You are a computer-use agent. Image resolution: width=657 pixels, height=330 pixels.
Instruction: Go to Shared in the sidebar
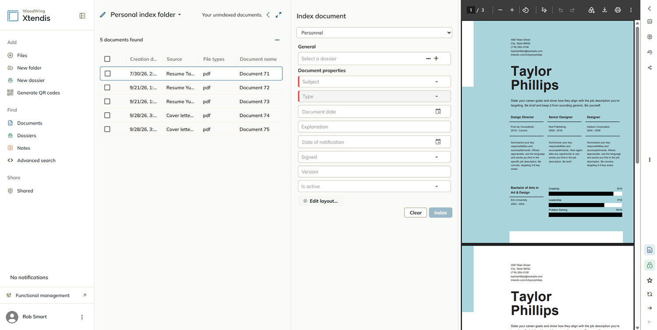pyautogui.click(x=20, y=191)
